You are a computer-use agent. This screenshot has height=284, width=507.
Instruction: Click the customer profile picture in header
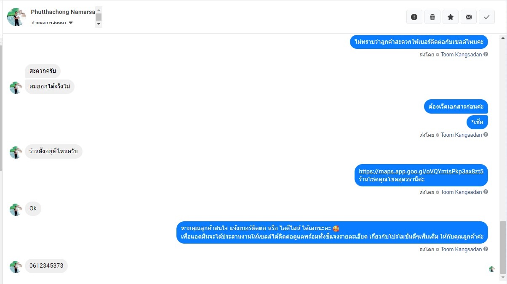pyautogui.click(x=16, y=17)
